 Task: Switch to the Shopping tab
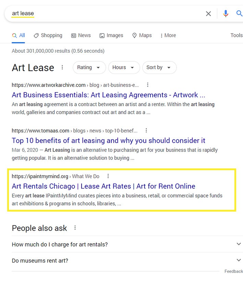pyautogui.click(x=48, y=35)
